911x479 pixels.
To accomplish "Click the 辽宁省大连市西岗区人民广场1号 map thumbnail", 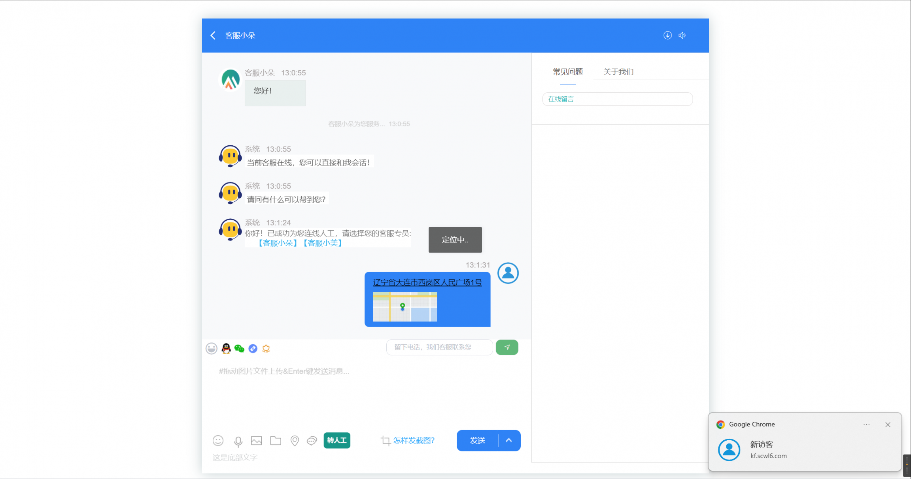I will (404, 307).
